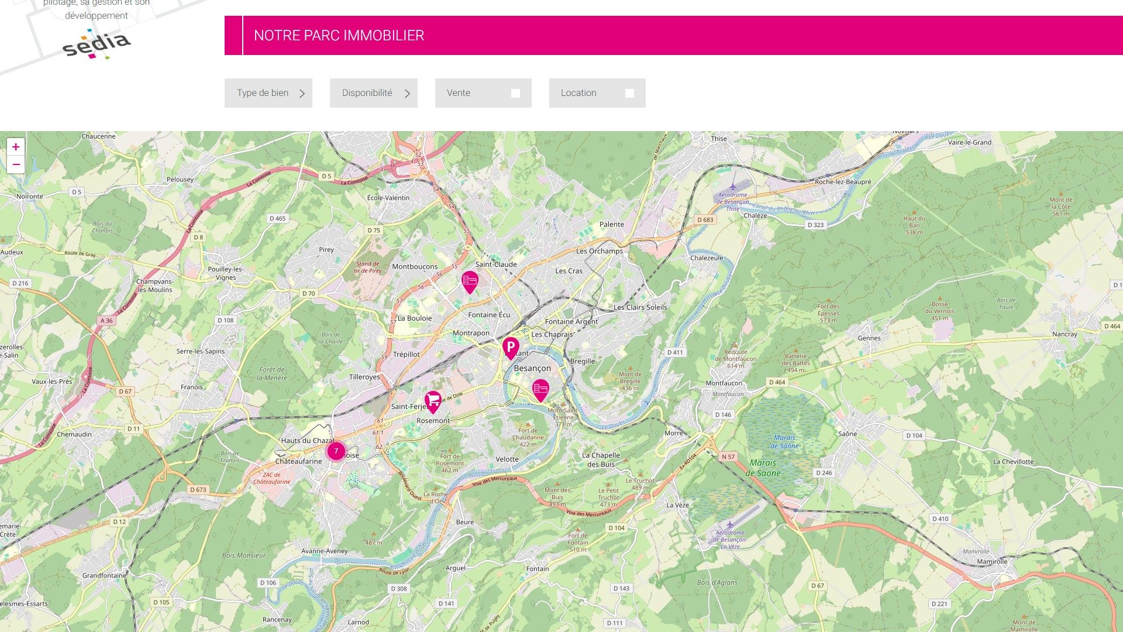Image resolution: width=1123 pixels, height=632 pixels.
Task: Tick the Location checkbox
Action: tap(629, 93)
